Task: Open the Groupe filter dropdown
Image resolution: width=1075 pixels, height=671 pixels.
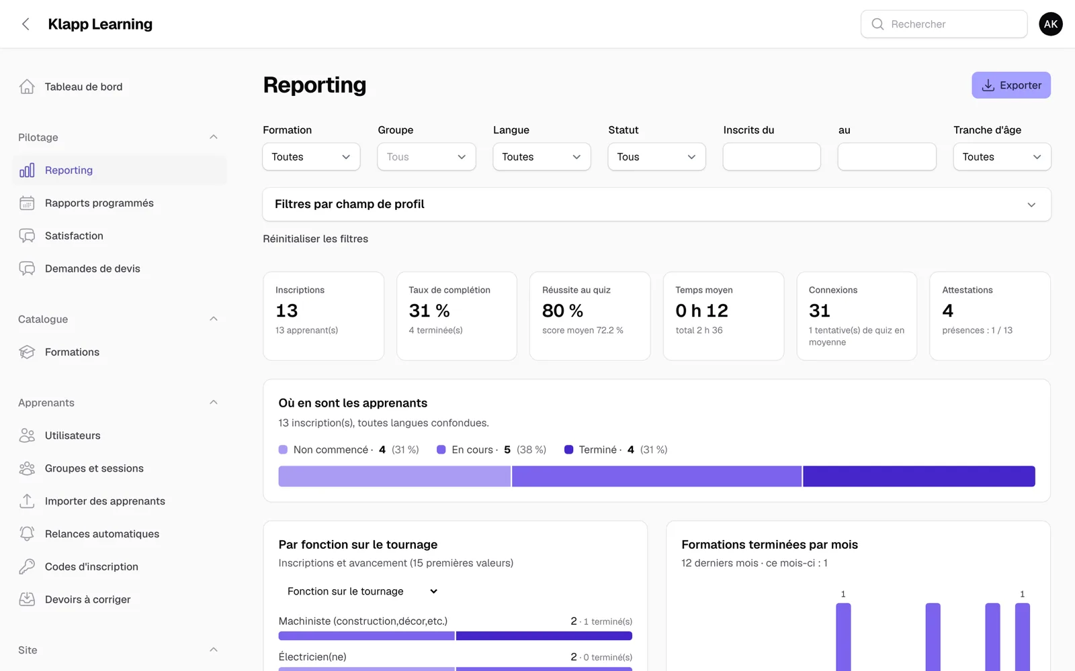Action: point(427,157)
